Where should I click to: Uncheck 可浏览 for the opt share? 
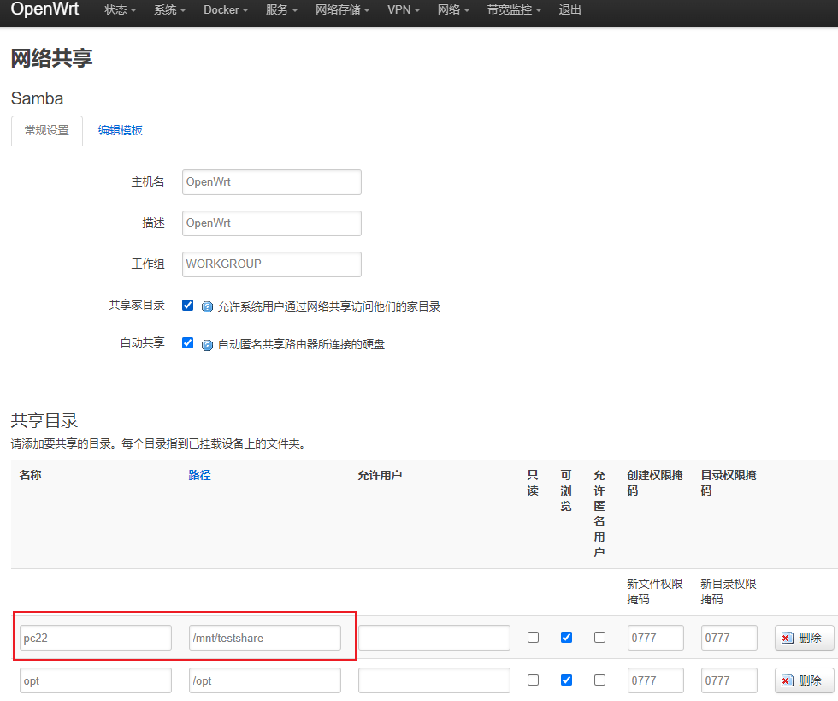[x=566, y=680]
